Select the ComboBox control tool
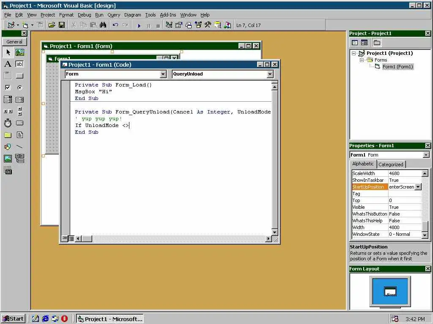 click(x=8, y=100)
